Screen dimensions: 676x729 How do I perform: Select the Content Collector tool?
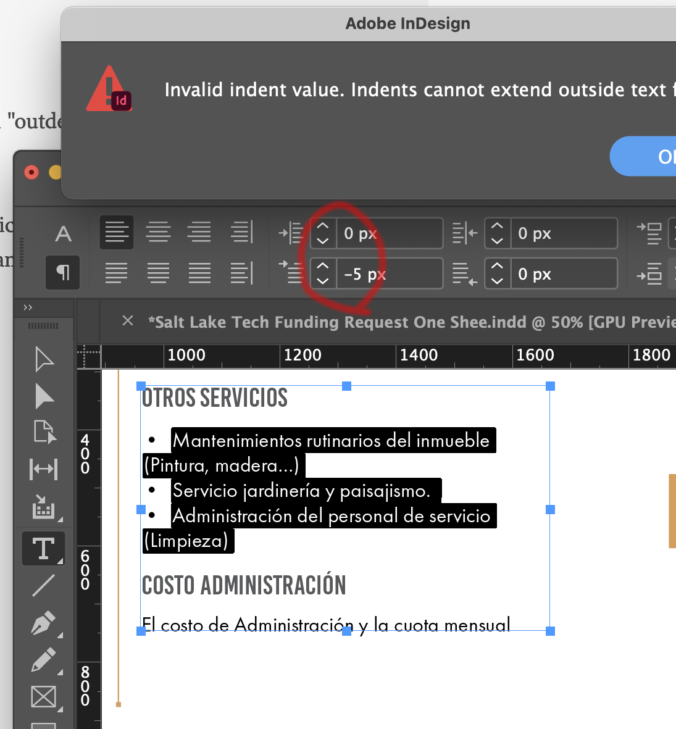pyautogui.click(x=43, y=507)
